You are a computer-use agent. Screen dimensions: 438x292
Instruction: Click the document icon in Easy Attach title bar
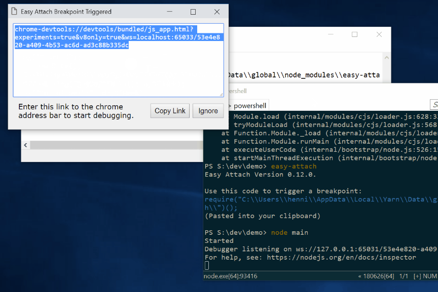click(14, 12)
